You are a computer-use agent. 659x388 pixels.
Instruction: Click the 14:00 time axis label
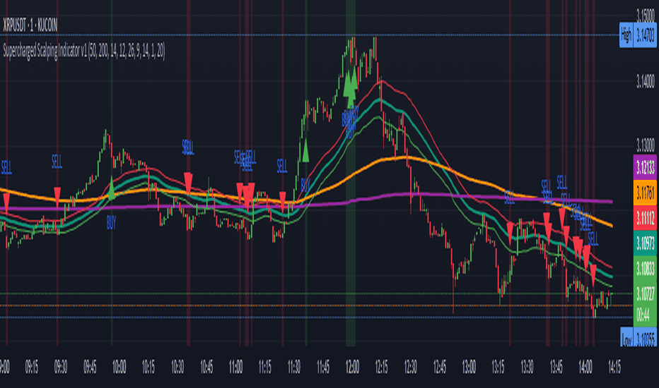click(585, 368)
